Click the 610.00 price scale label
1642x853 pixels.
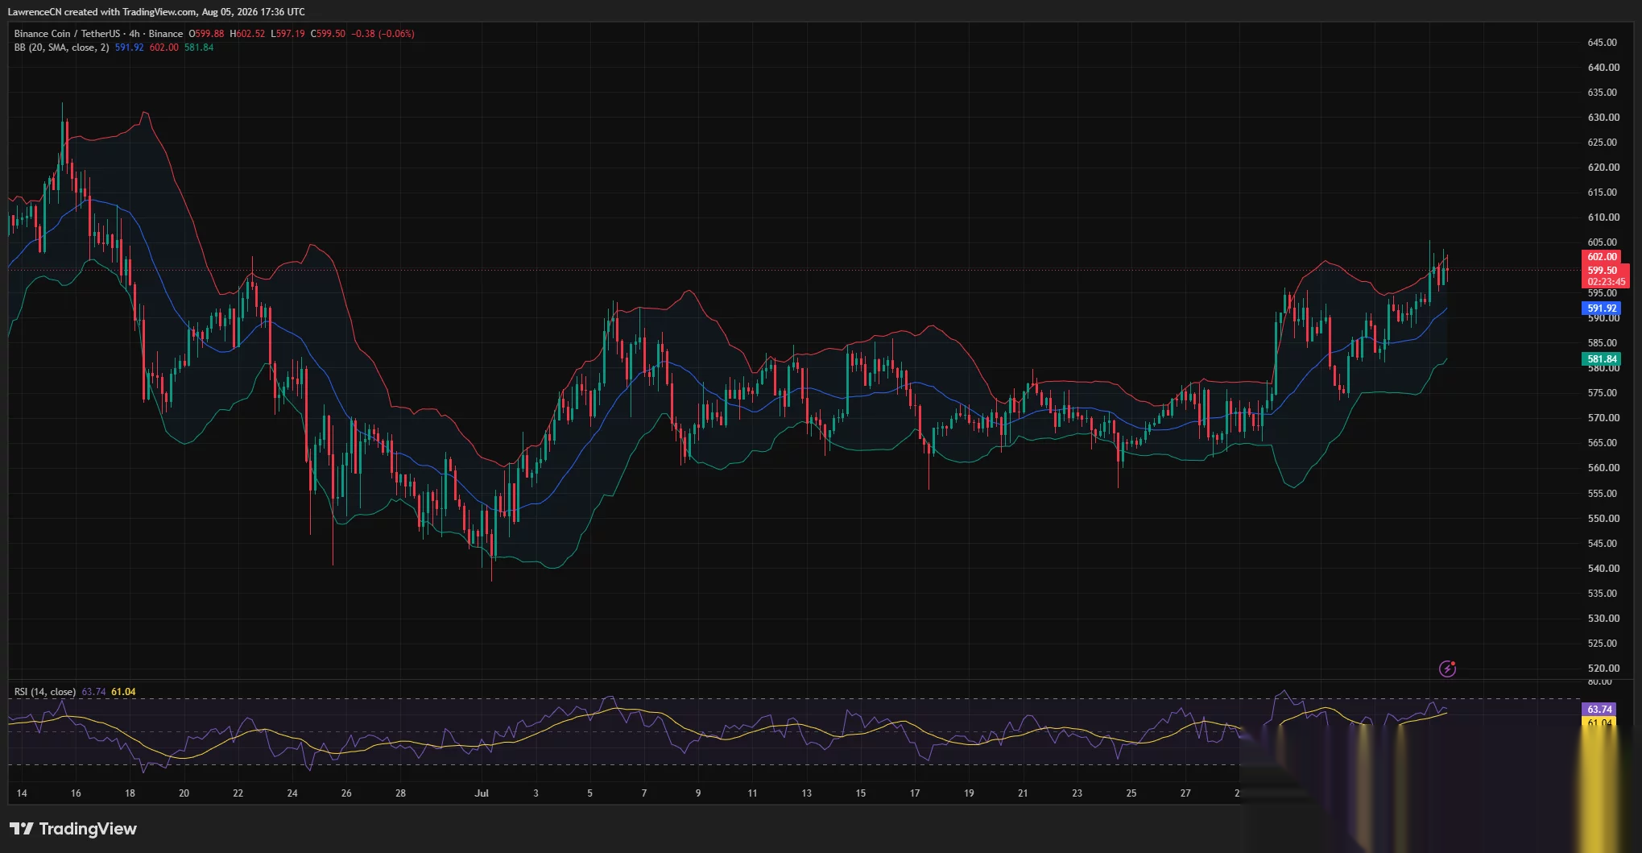(1603, 217)
